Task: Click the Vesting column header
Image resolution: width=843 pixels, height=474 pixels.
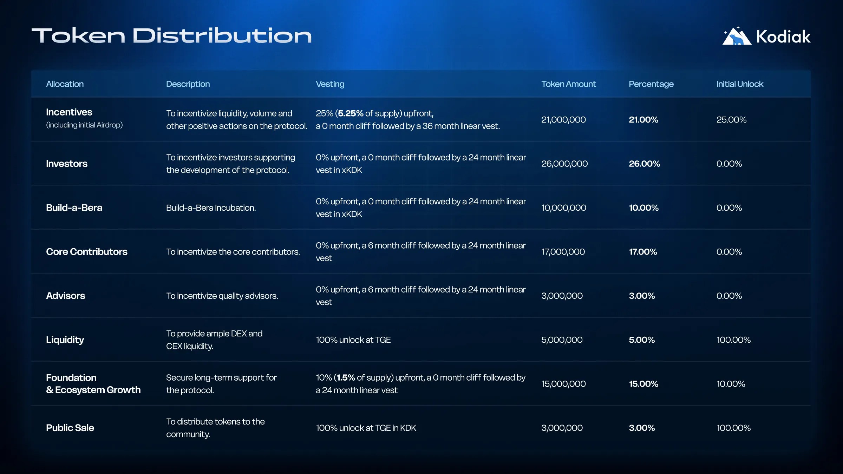Action: (x=330, y=84)
